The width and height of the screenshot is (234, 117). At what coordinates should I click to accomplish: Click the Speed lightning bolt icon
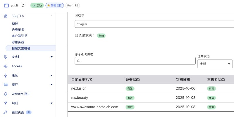point(6,75)
